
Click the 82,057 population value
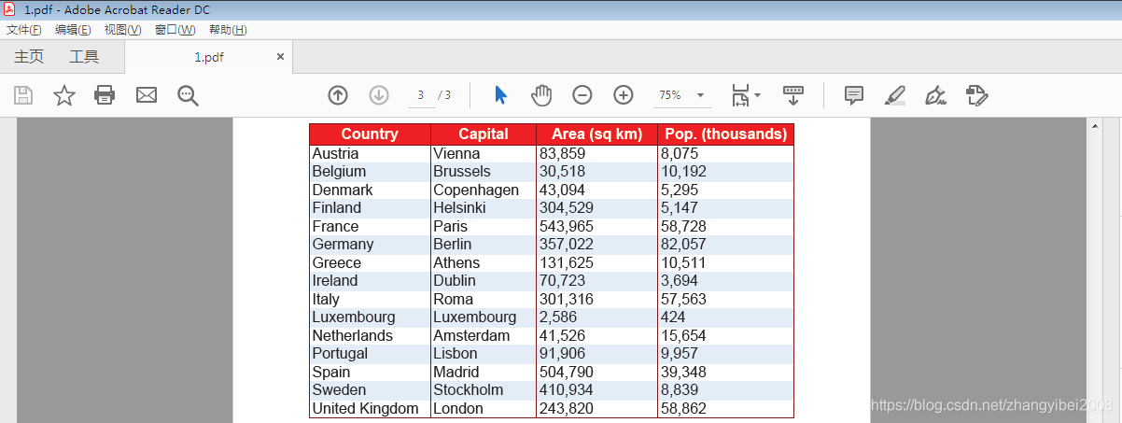point(683,245)
